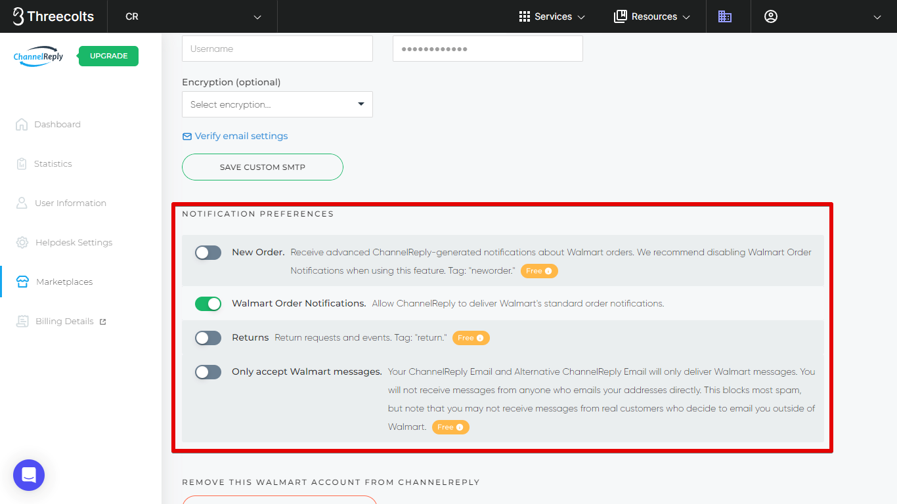The height and width of the screenshot is (504, 897).
Task: Click the Threecolts logo
Action: point(53,16)
